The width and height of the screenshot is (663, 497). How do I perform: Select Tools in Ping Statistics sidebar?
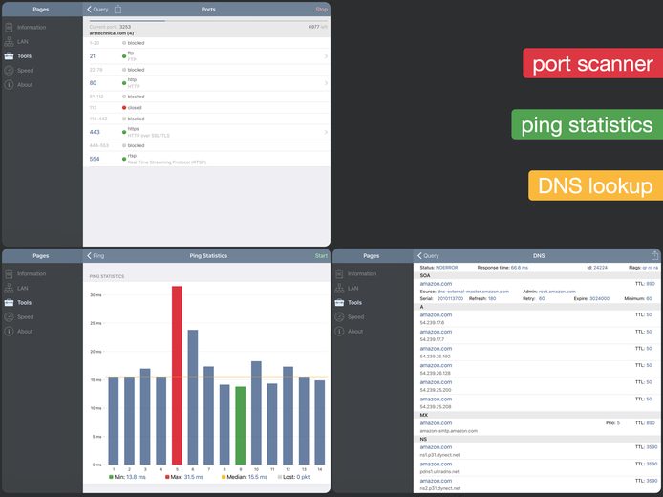18,302
